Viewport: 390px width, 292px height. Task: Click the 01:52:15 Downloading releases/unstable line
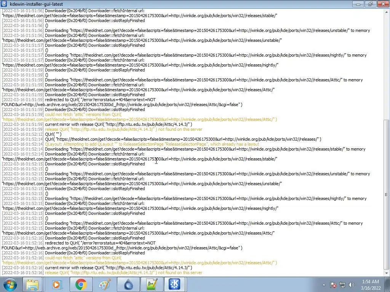point(186,174)
